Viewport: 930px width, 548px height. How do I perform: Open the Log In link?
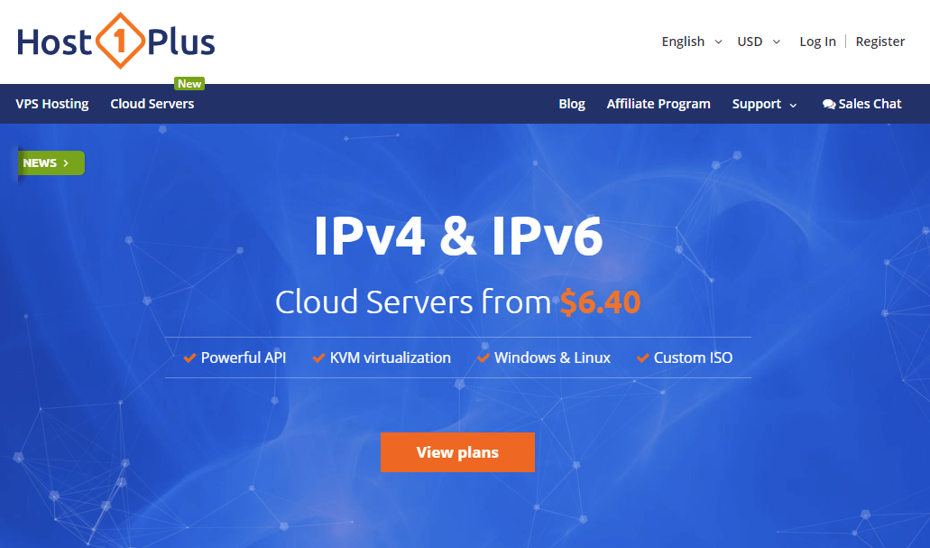pos(817,42)
